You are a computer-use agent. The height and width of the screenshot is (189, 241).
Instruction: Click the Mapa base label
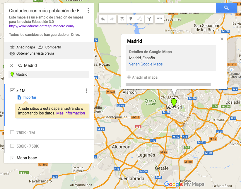coord(27,158)
